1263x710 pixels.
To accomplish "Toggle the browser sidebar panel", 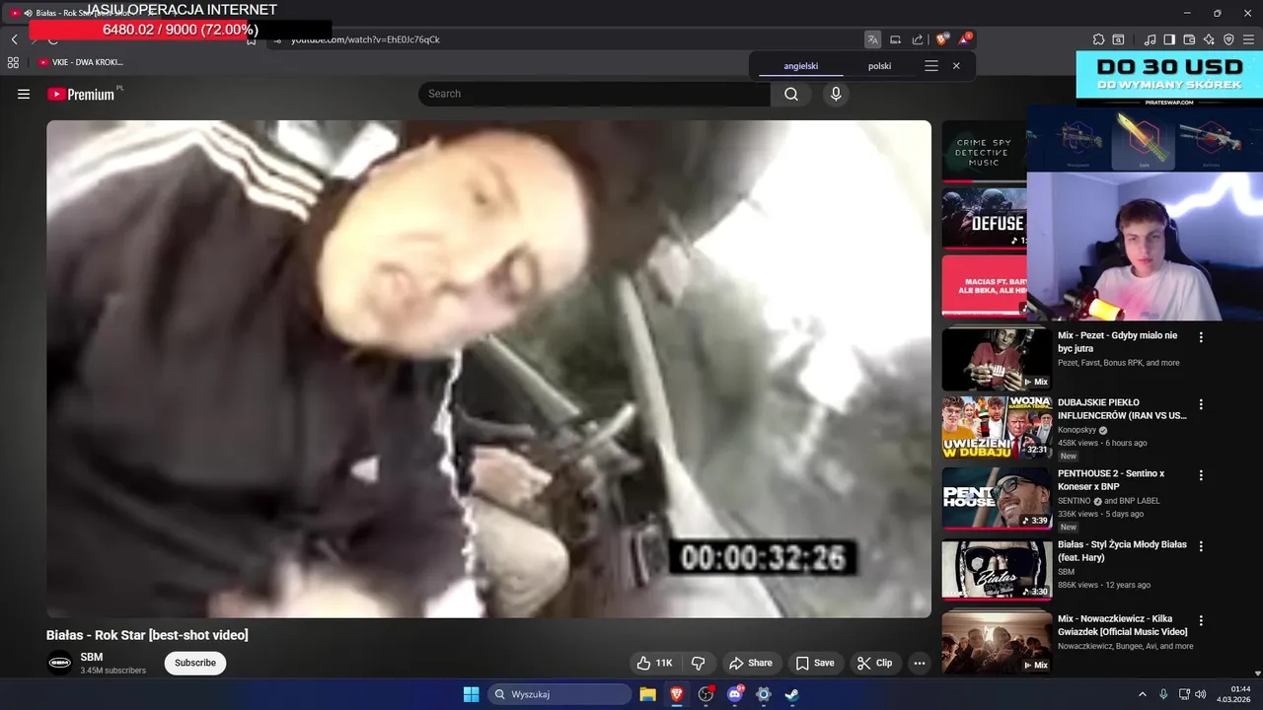I will (1169, 39).
